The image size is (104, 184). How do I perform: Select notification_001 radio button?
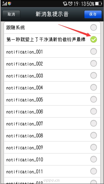[x=93, y=51]
